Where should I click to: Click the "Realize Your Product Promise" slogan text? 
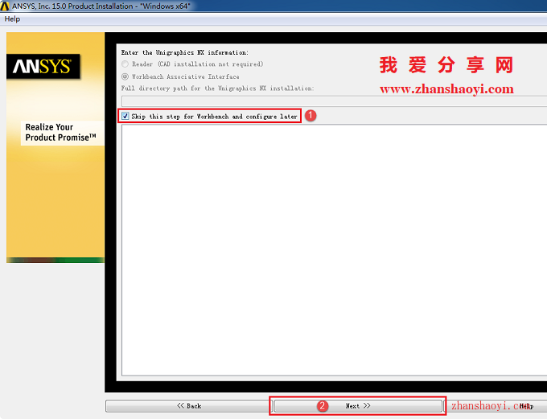(x=60, y=132)
